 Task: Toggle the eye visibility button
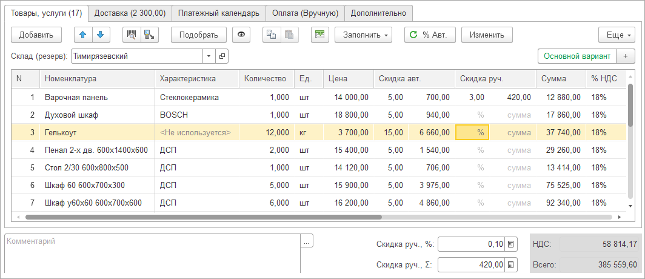(x=241, y=35)
